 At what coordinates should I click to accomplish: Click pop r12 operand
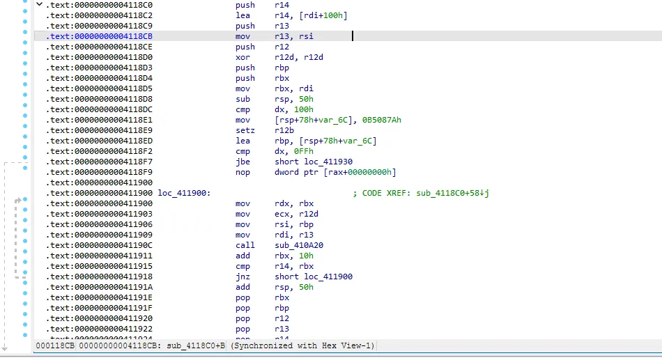click(282, 319)
